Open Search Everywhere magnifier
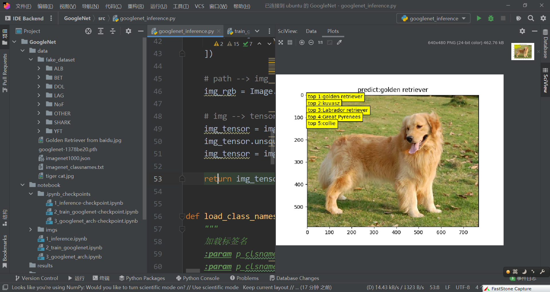This screenshot has height=292, width=550. click(531, 18)
